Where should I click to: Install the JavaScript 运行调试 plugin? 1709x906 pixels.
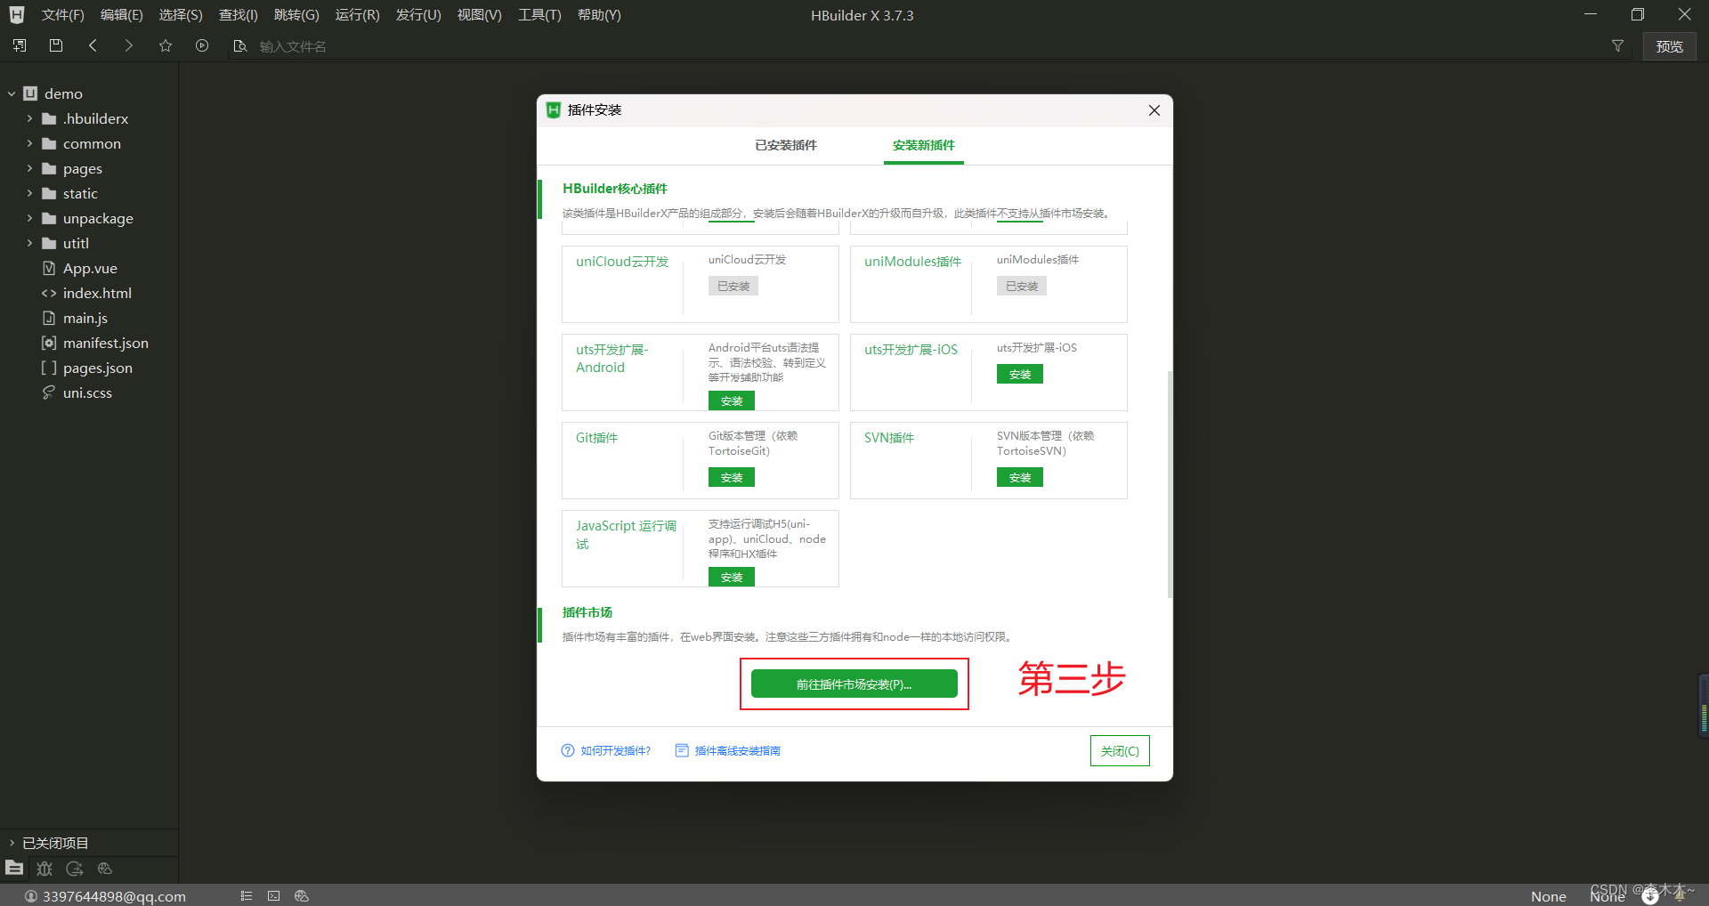click(732, 577)
